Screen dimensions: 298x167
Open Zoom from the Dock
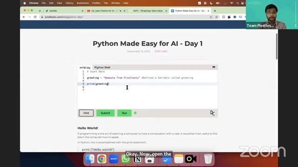[114, 159]
